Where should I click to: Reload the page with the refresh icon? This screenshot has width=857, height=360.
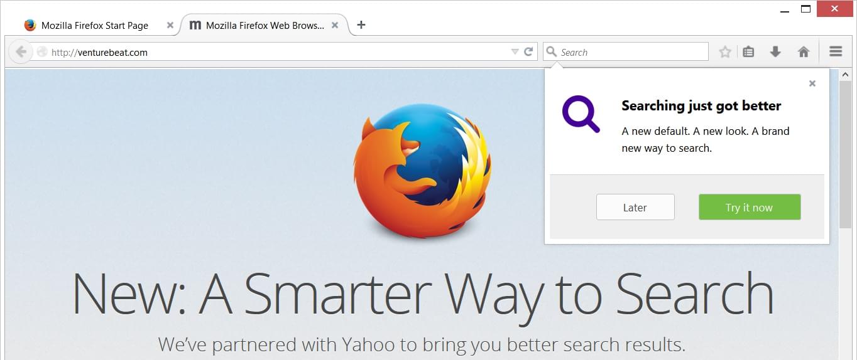click(x=529, y=52)
